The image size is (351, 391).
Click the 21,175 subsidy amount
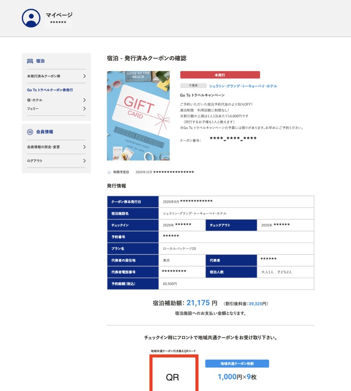(198, 303)
